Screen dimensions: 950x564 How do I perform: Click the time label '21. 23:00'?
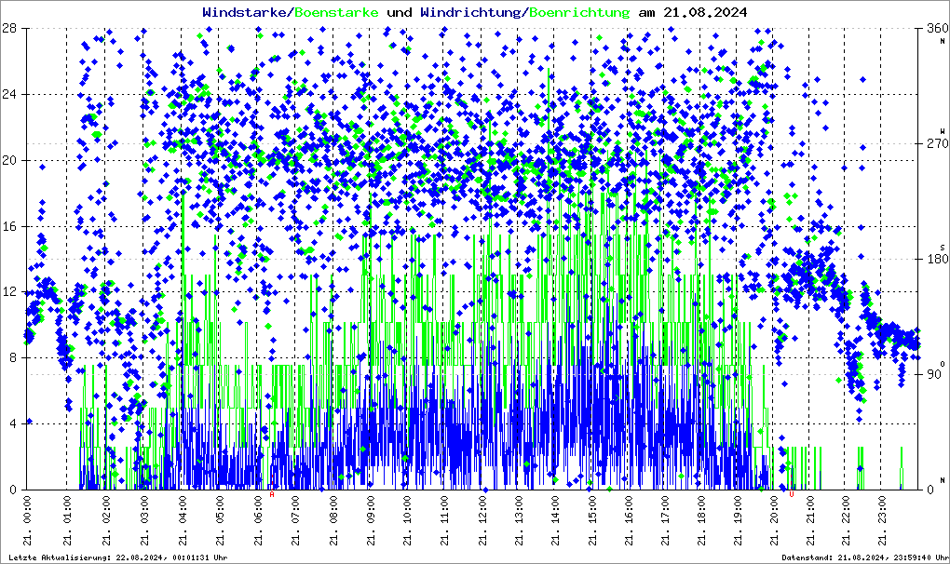coord(882,520)
